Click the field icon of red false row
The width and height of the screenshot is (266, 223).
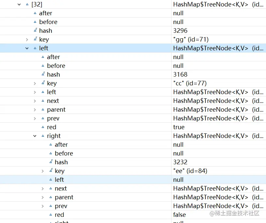(51, 215)
